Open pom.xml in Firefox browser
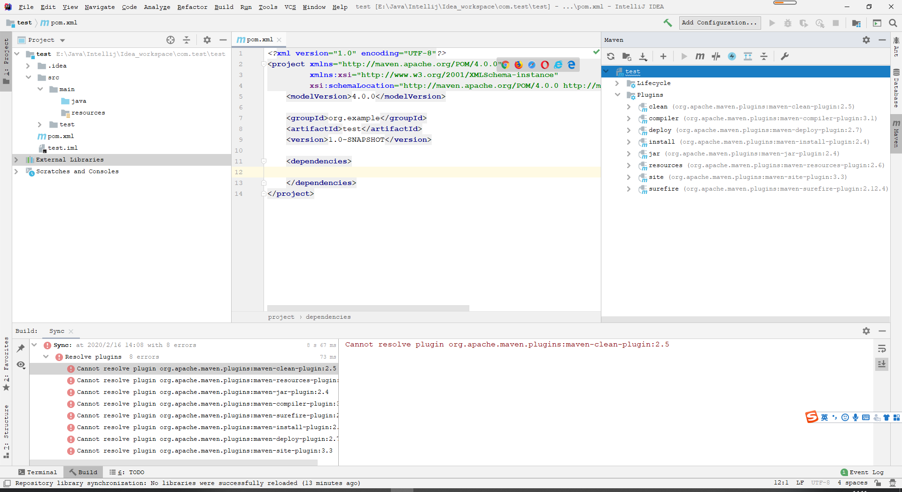This screenshot has width=902, height=492. 519,65
